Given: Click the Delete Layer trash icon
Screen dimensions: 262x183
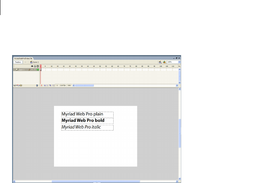Looking at the screenshot, I should (37, 85).
